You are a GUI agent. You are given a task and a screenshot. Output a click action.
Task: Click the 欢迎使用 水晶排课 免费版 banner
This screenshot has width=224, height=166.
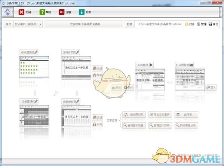(x=84, y=24)
